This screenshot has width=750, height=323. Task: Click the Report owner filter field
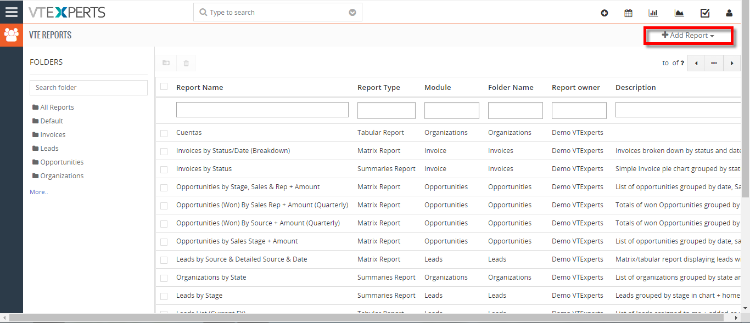click(579, 110)
